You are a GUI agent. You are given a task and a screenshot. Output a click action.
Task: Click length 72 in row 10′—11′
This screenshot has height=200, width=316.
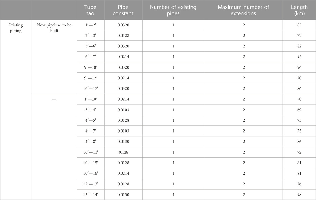(x=299, y=152)
